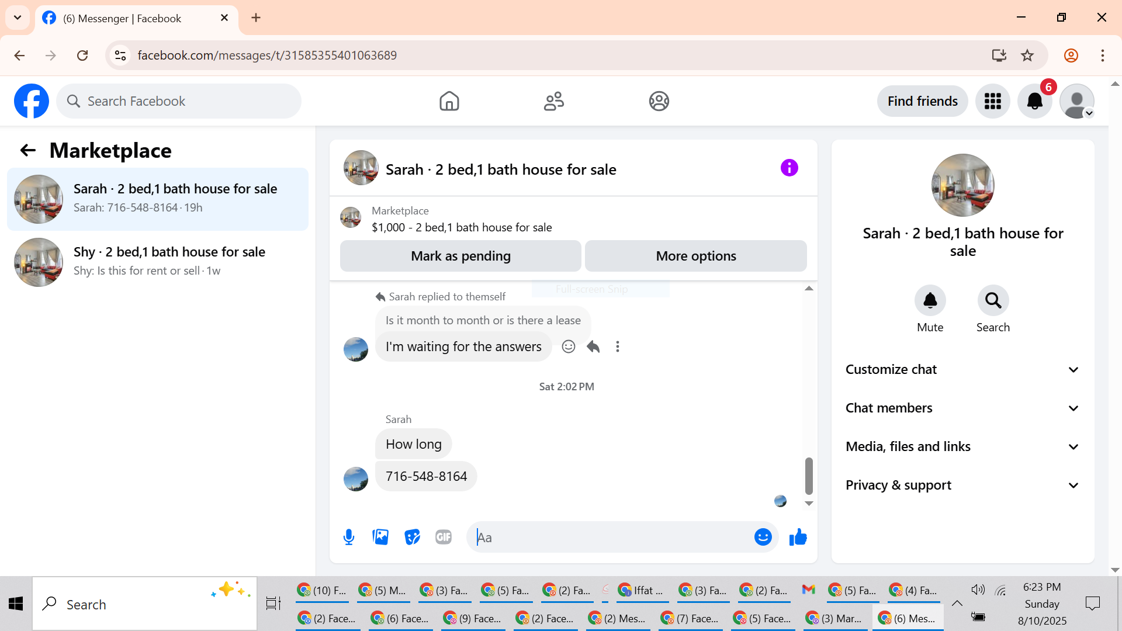The image size is (1122, 631).
Task: React to "I'm waiting for the answers"
Action: tap(568, 346)
